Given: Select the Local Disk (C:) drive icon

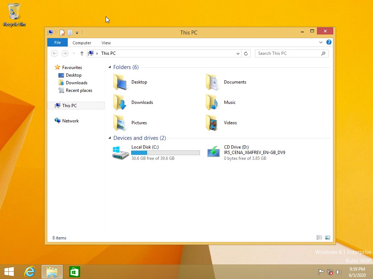Looking at the screenshot, I should [x=120, y=153].
